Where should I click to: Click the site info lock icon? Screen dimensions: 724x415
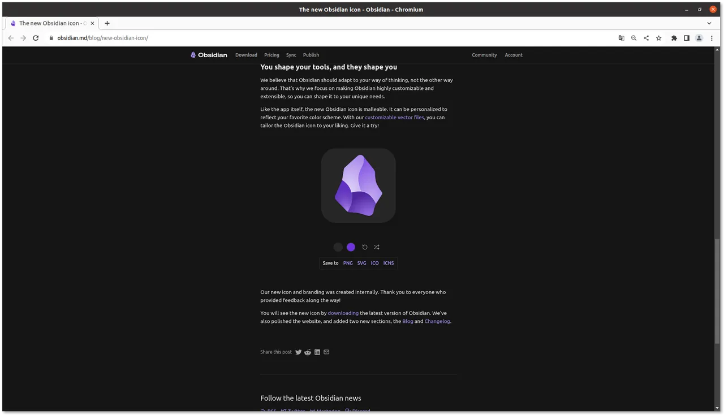pos(51,38)
